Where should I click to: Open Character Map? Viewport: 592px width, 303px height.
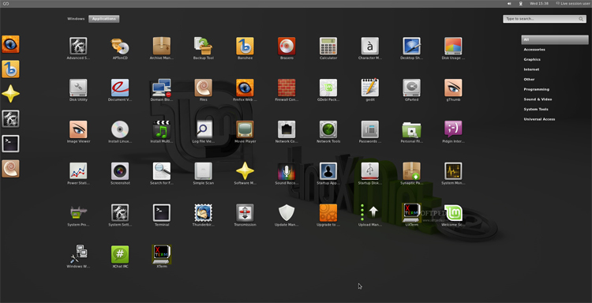[x=370, y=46]
